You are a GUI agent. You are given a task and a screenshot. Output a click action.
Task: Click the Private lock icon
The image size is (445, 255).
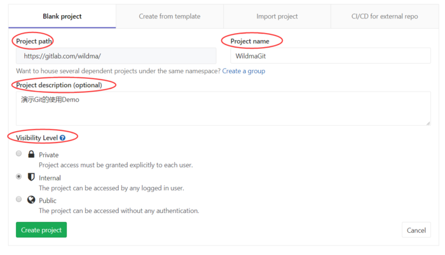pyautogui.click(x=31, y=154)
